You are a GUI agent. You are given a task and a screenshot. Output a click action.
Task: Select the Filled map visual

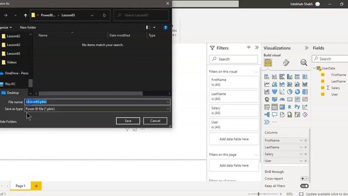274,99
